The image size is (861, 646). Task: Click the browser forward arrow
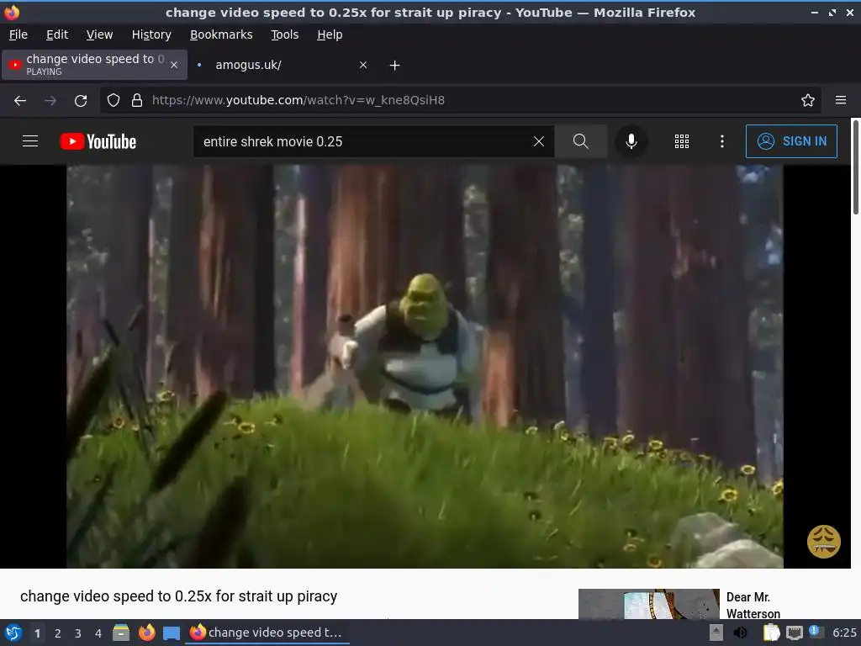click(x=50, y=101)
